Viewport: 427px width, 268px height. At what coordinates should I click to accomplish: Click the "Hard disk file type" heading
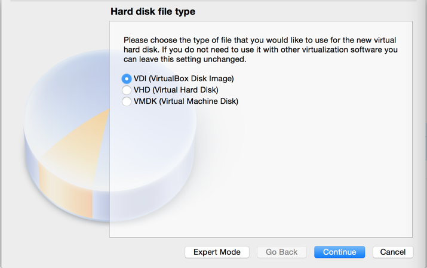pyautogui.click(x=153, y=11)
